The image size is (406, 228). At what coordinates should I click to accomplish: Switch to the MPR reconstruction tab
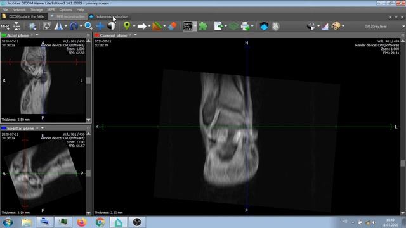68,16
